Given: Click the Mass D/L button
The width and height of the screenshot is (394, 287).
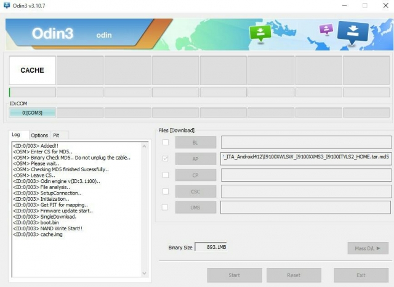Looking at the screenshot, I should click(368, 248).
